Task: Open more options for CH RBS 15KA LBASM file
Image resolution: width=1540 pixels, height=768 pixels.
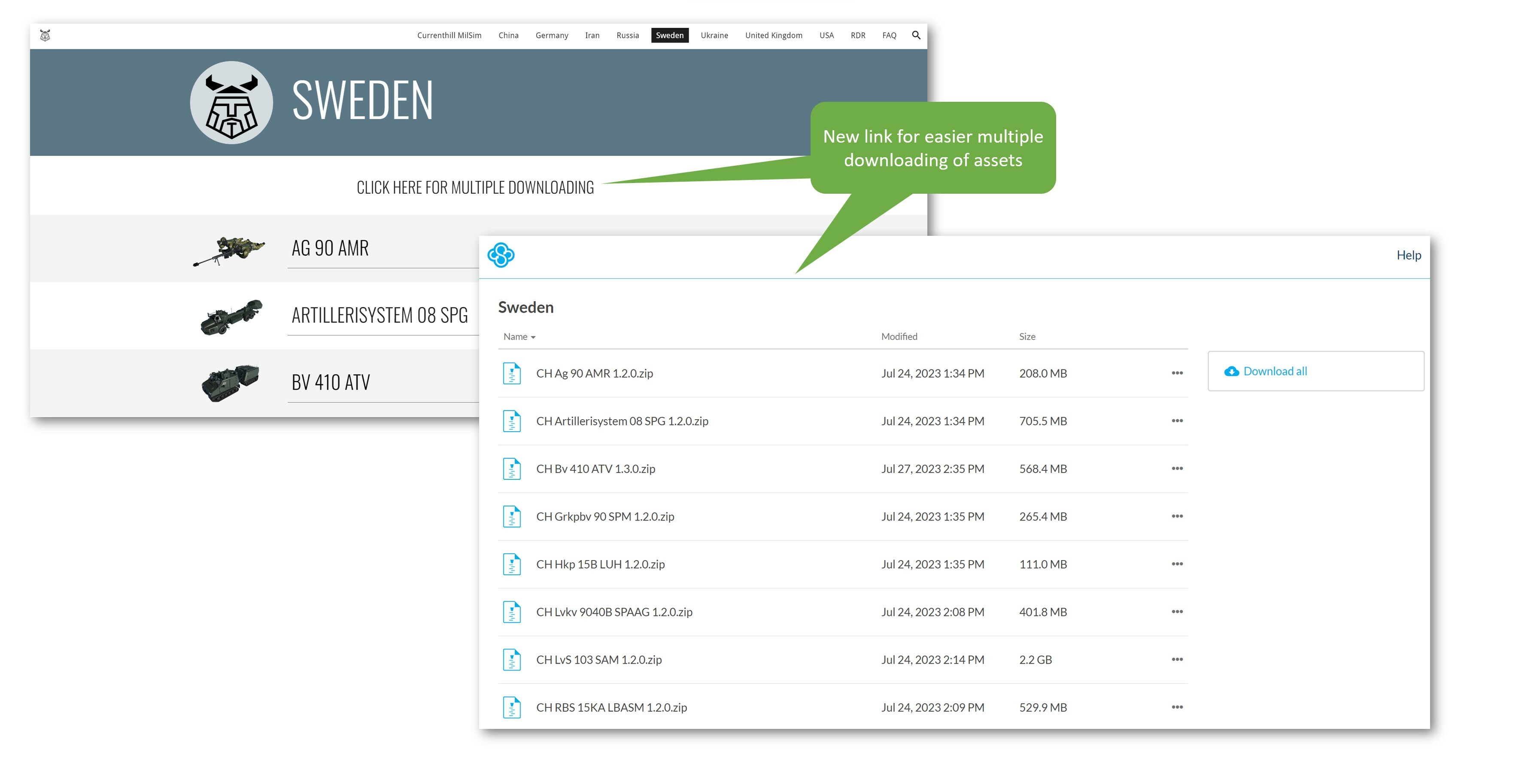Action: (x=1177, y=707)
